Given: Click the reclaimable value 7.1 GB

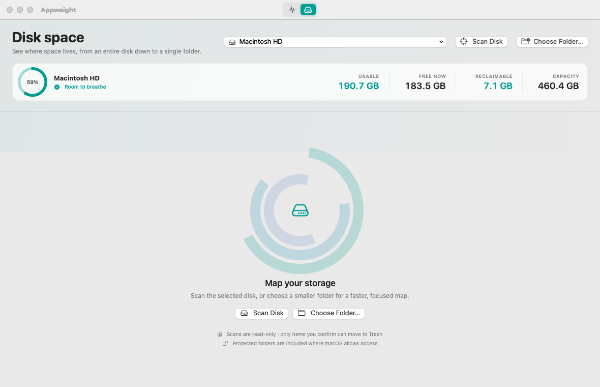Looking at the screenshot, I should point(498,86).
